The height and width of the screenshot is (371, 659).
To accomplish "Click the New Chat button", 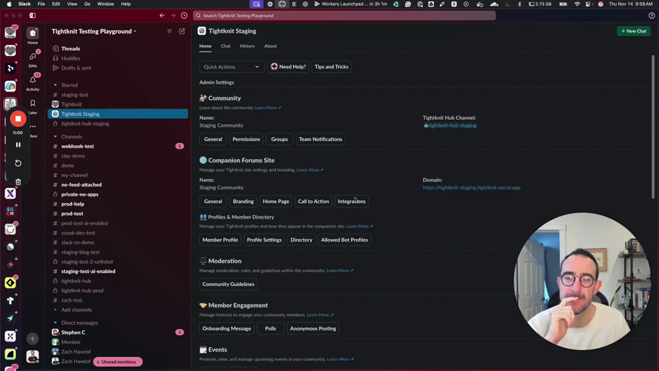I will (633, 31).
